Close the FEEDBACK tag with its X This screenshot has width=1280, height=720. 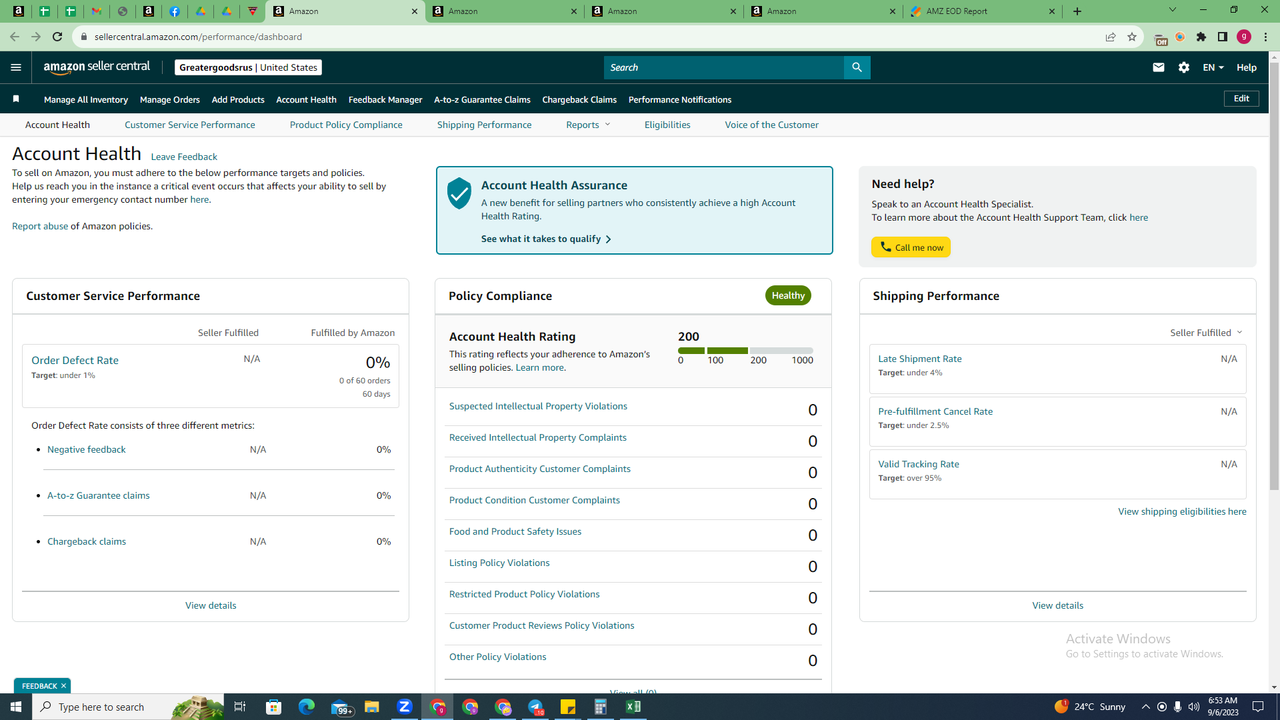click(64, 686)
